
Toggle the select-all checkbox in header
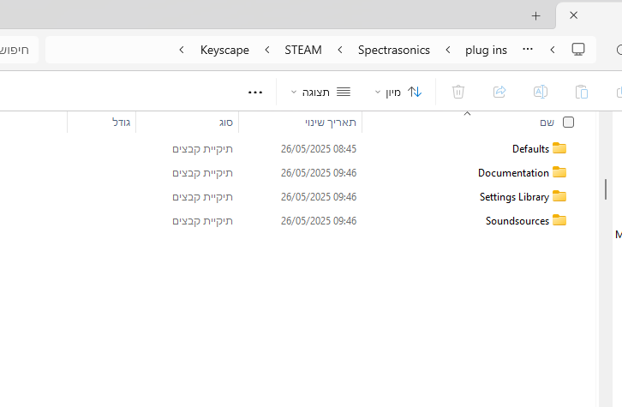click(x=568, y=123)
